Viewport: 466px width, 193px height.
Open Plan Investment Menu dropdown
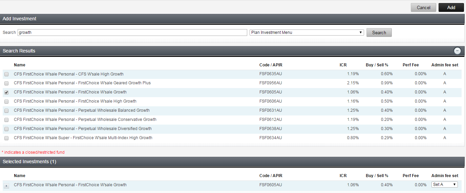[x=306, y=33]
